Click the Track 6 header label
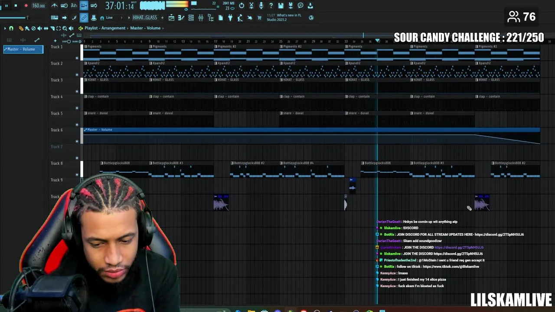 pos(57,130)
